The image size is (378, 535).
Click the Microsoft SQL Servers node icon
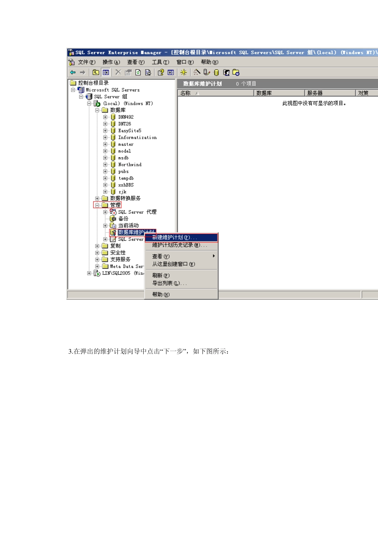tap(81, 90)
